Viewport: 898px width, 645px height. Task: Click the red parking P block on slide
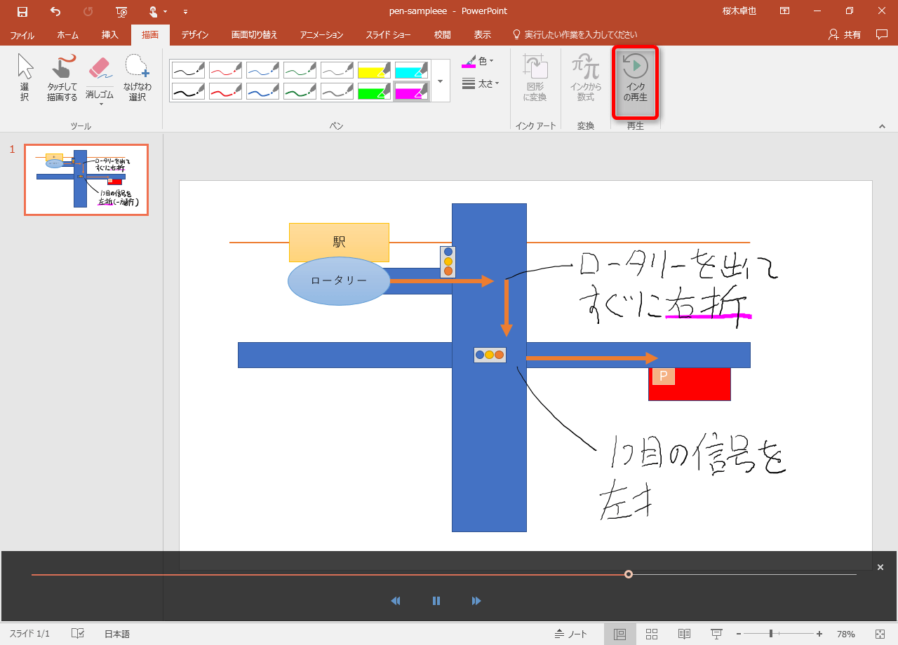coord(690,384)
